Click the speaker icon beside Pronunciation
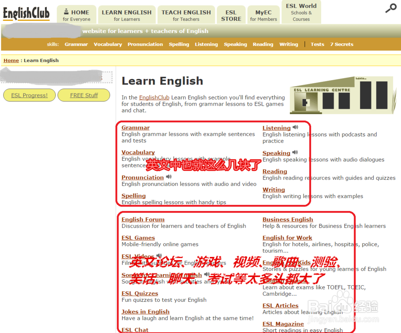Image resolution: width=401 pixels, height=333 pixels. click(x=169, y=177)
